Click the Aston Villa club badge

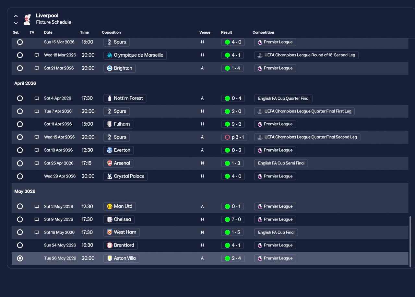coord(110,258)
